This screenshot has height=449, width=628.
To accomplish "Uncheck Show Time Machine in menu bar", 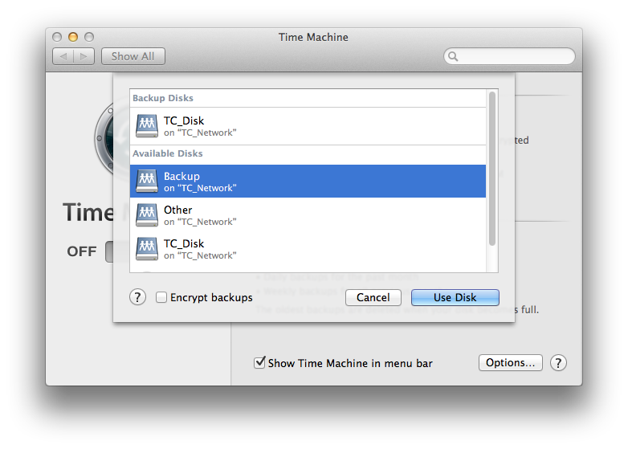I will tap(259, 362).
